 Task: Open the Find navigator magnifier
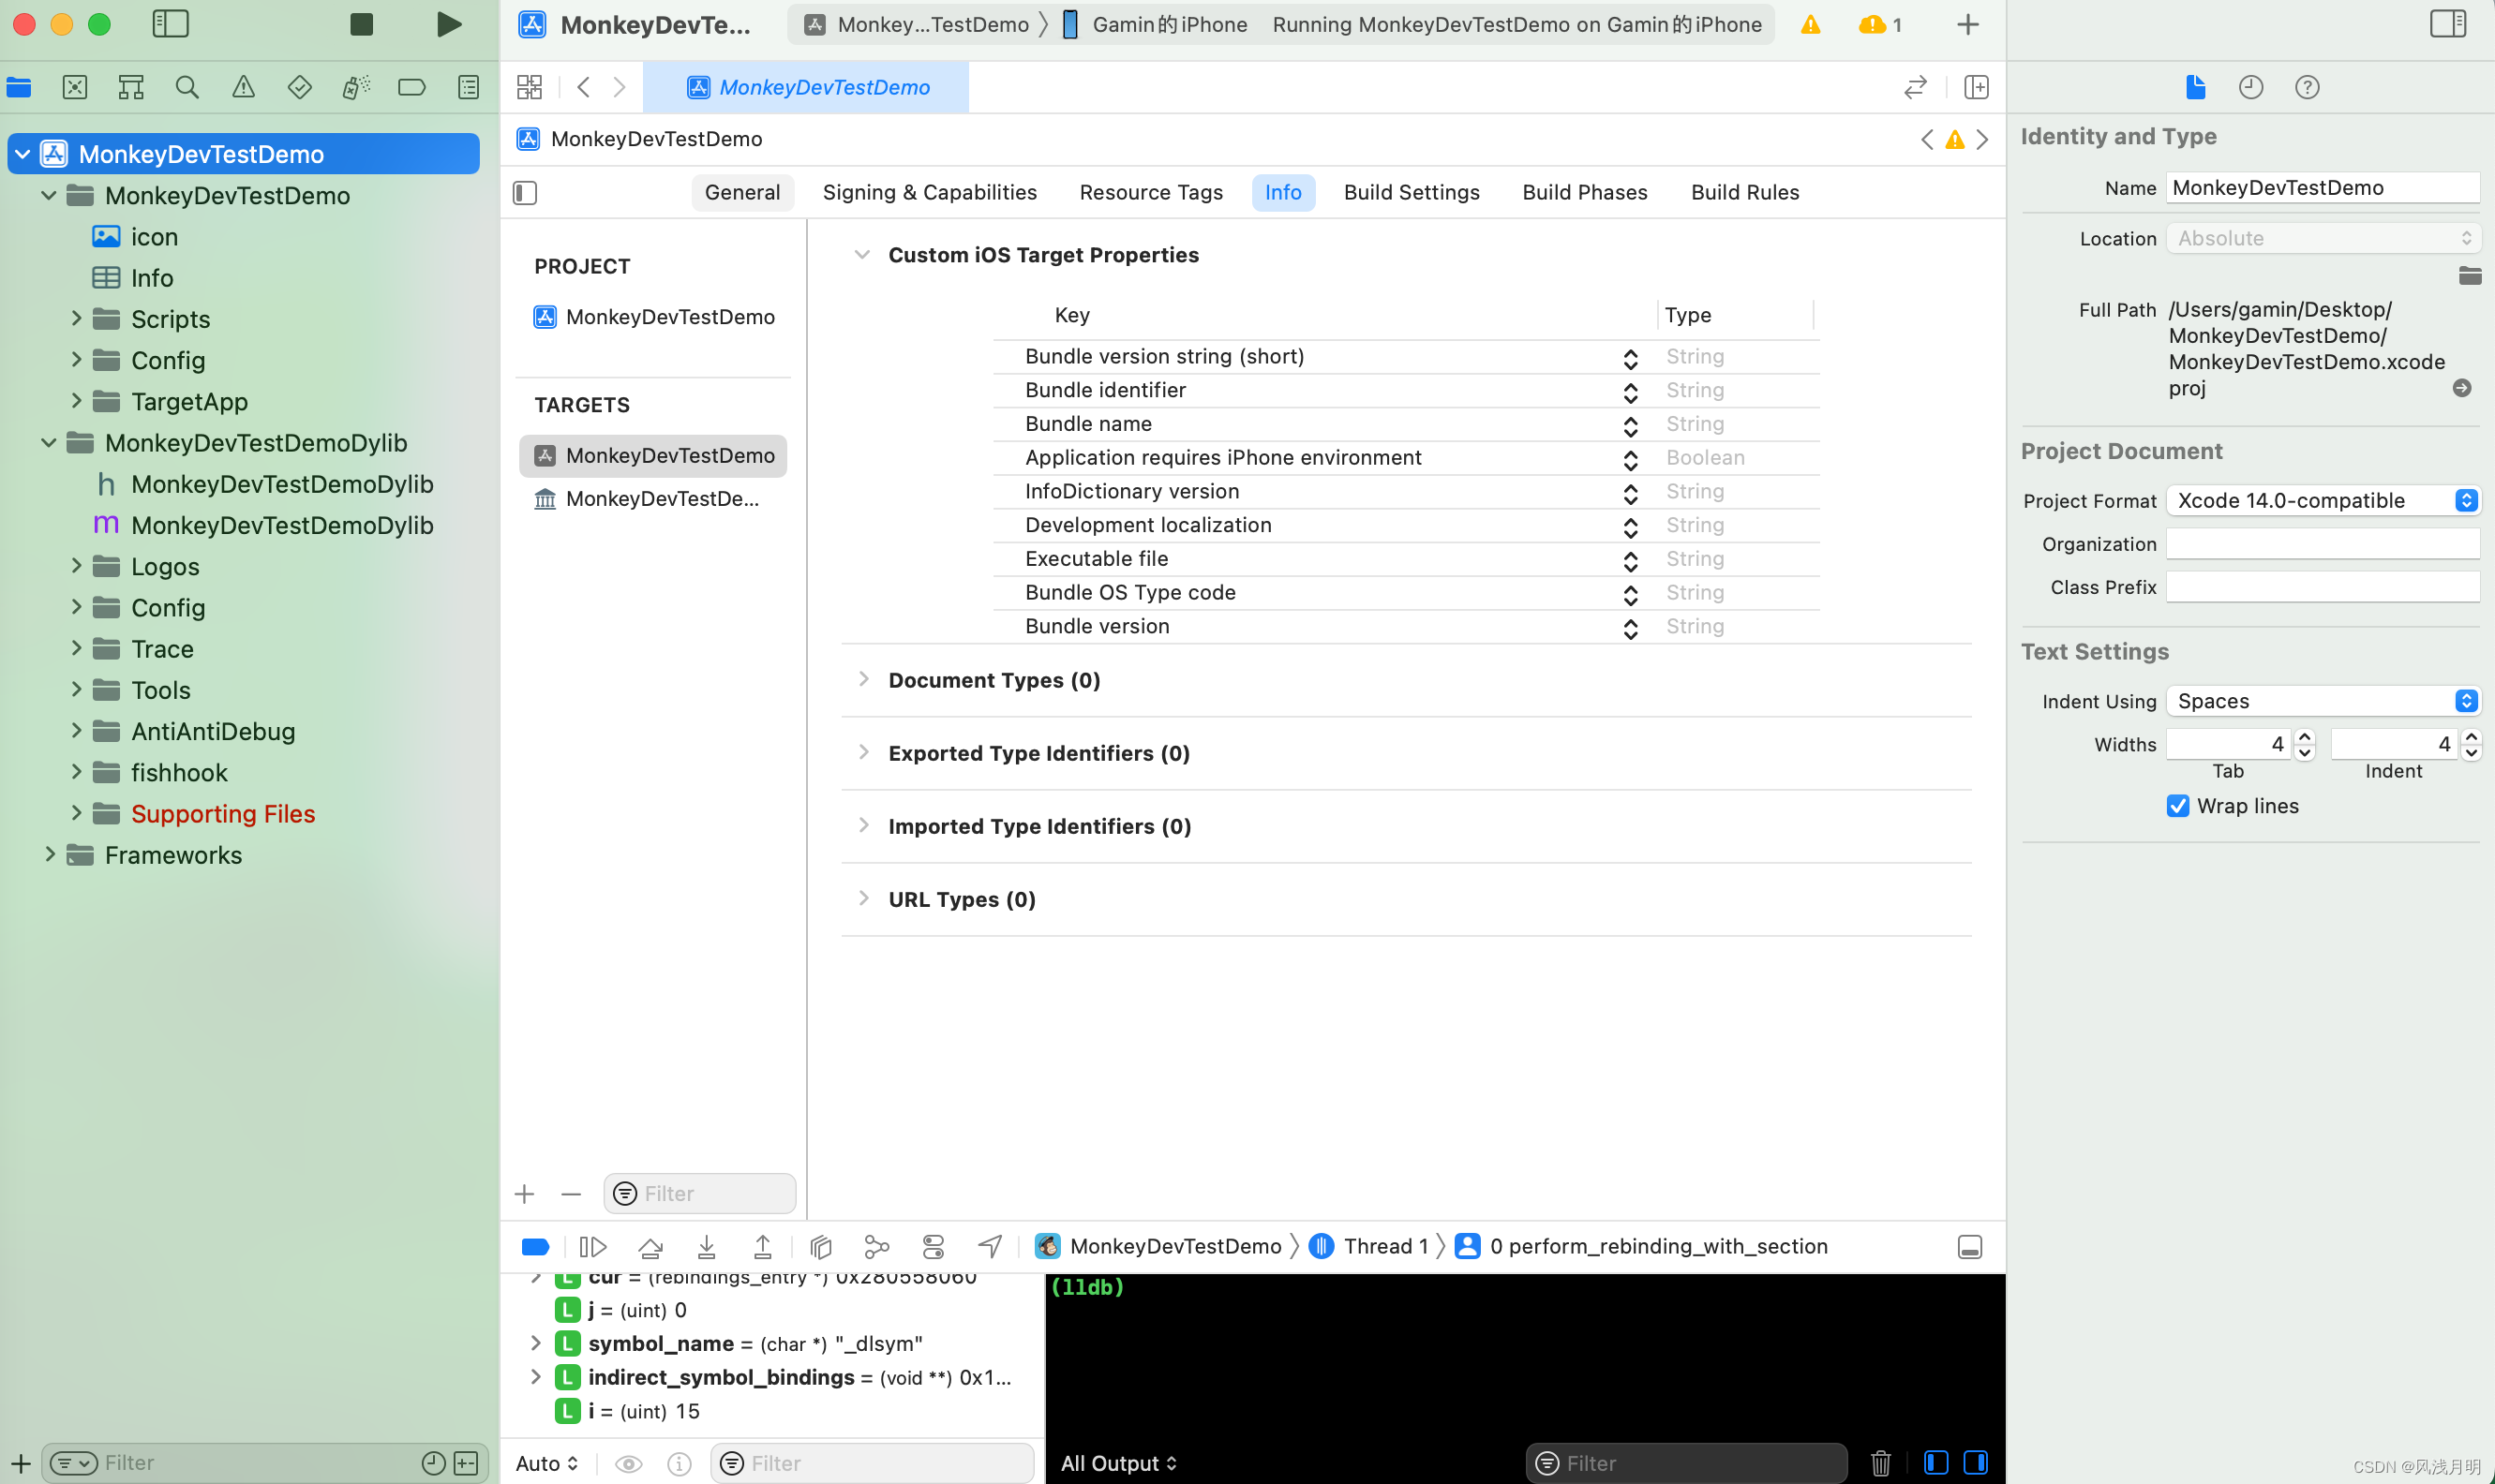187,87
